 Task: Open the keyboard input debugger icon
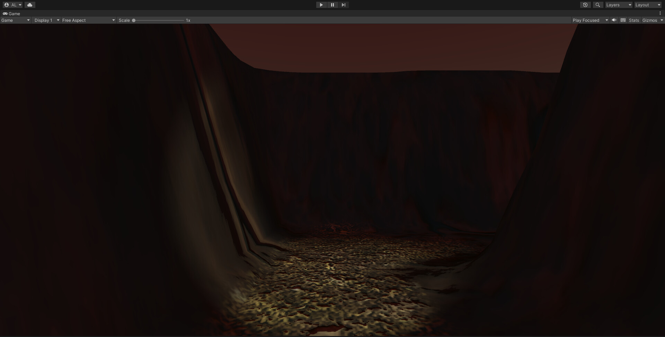[623, 20]
